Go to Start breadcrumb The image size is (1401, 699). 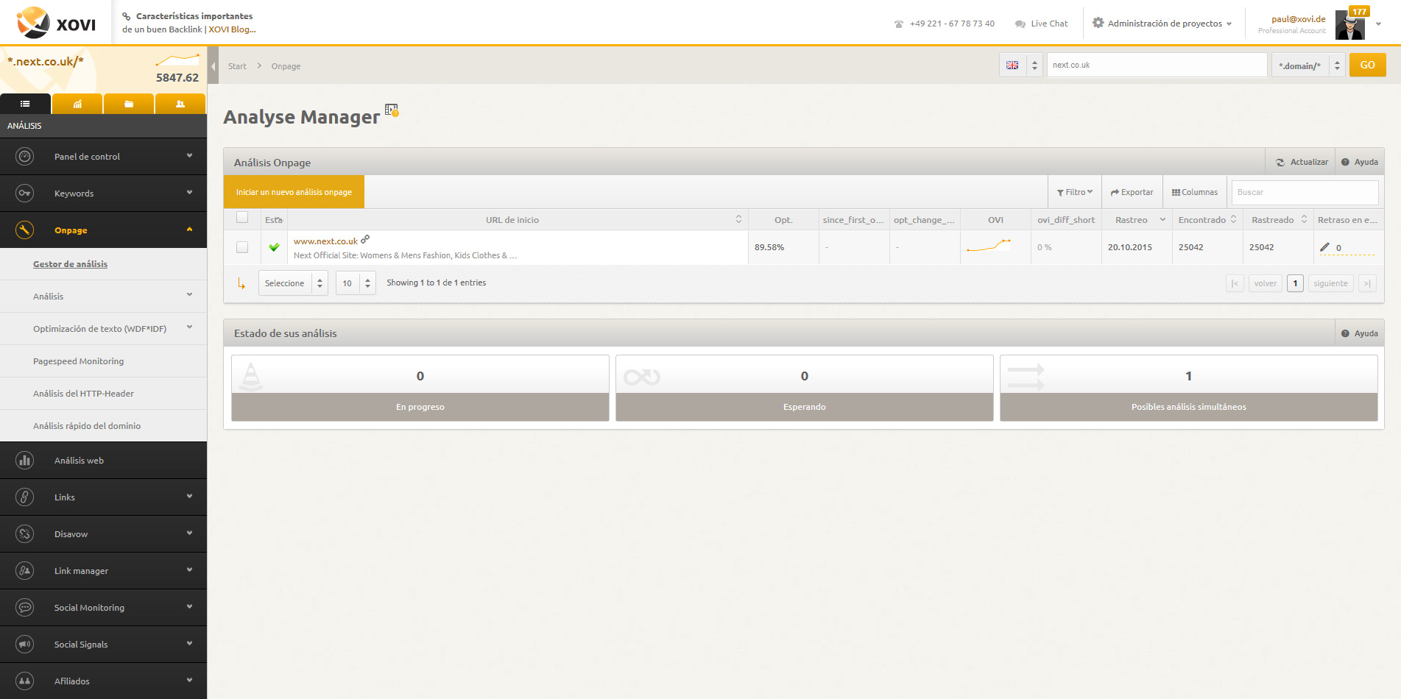click(x=237, y=66)
